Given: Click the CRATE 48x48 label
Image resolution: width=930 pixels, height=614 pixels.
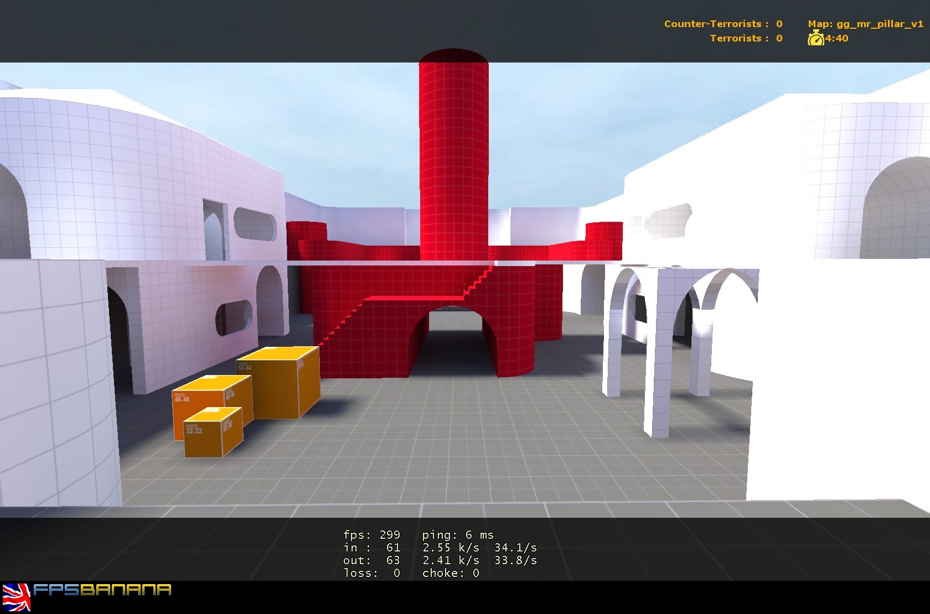Looking at the screenshot, I should (182, 396).
